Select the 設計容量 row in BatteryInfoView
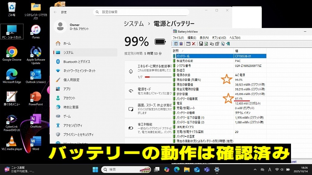 tap(219, 94)
